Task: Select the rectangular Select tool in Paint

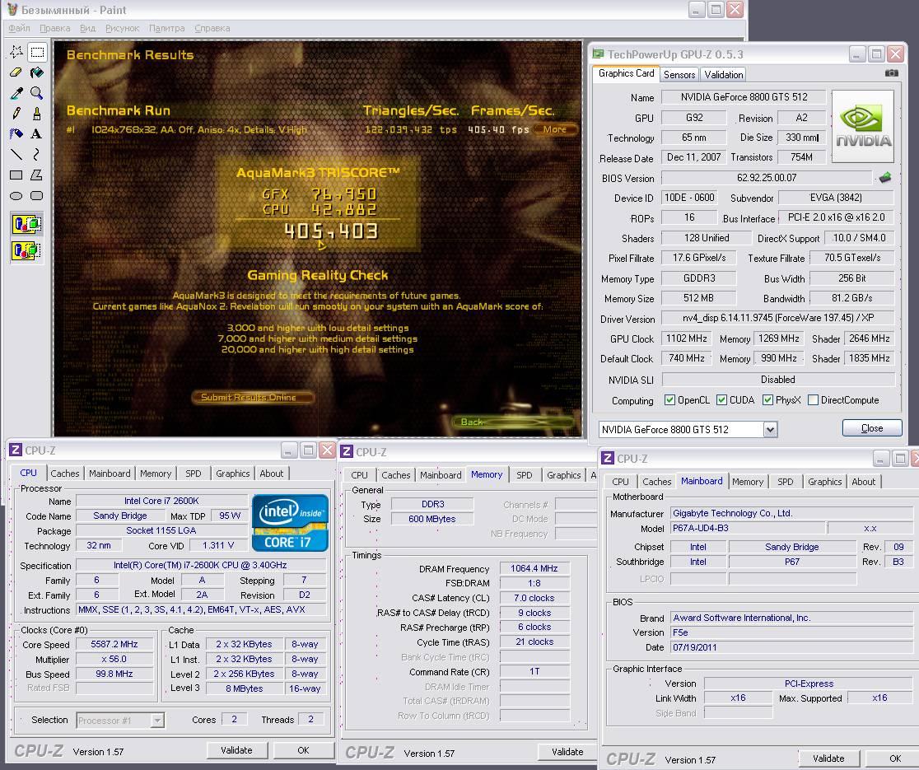Action: click(37, 52)
